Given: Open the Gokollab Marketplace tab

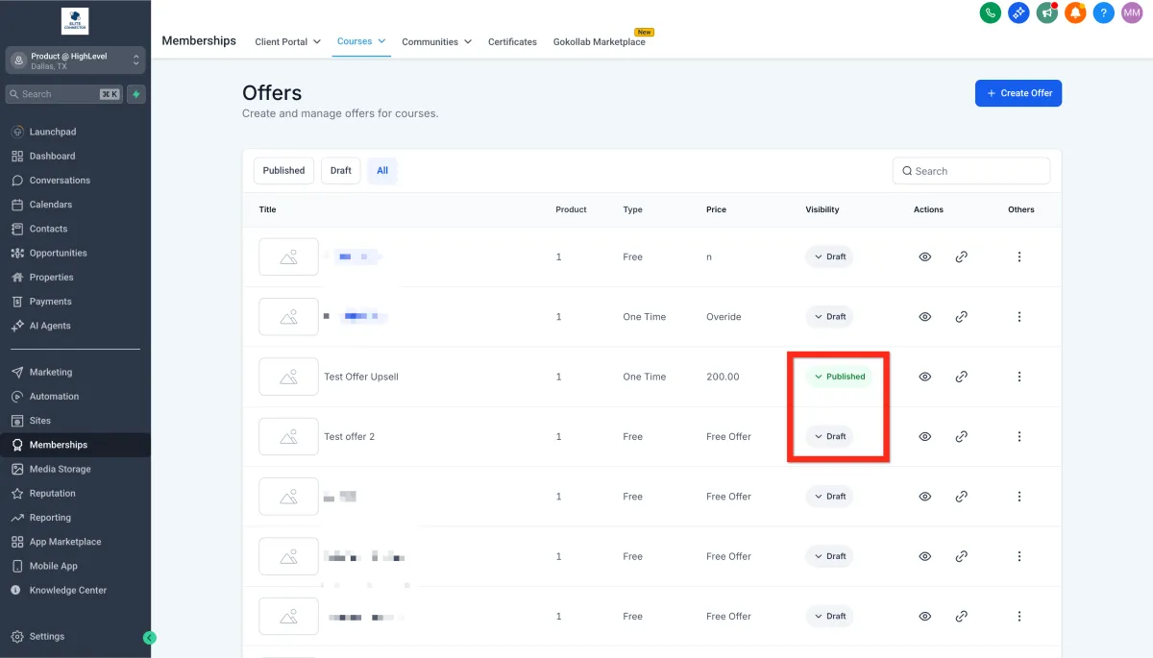Looking at the screenshot, I should 600,42.
